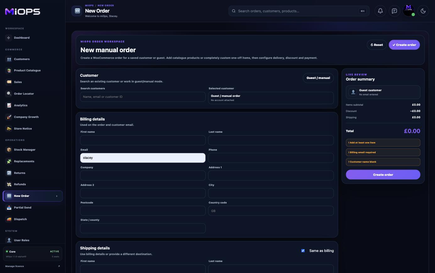Click the MIOPS breadcrumb link

(89, 5)
